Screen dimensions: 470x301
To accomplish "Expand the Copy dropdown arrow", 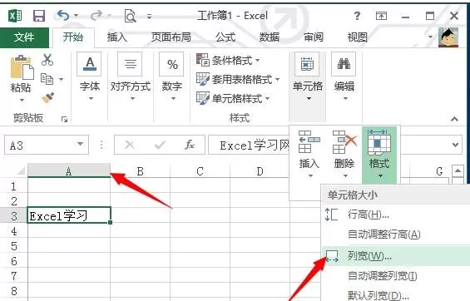I will [62, 79].
